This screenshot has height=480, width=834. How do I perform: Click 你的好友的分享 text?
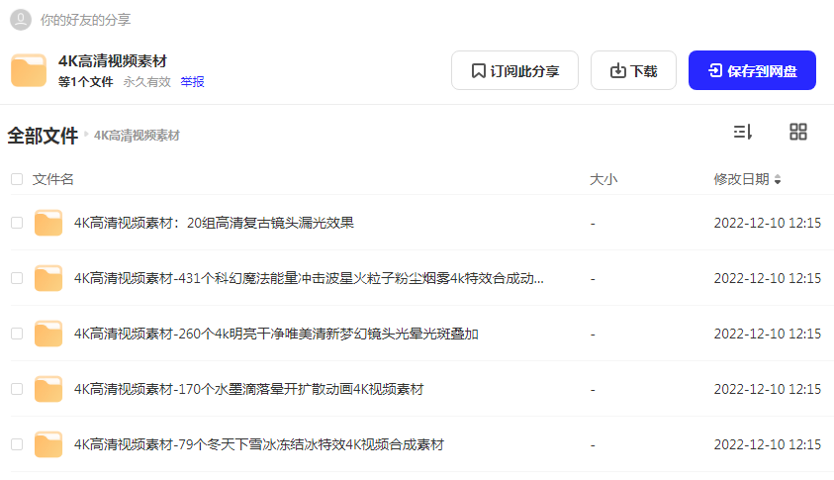[85, 20]
